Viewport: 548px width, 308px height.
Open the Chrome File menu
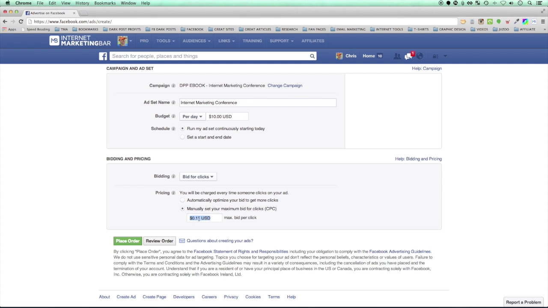tap(40, 3)
